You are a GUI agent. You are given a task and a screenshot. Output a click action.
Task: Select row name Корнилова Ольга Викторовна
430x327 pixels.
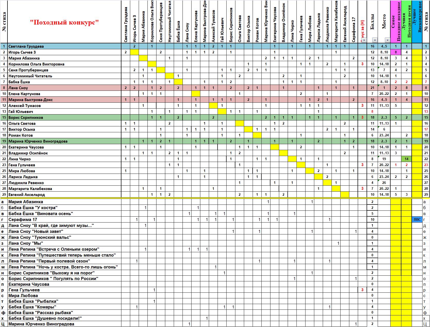[x=36, y=64]
